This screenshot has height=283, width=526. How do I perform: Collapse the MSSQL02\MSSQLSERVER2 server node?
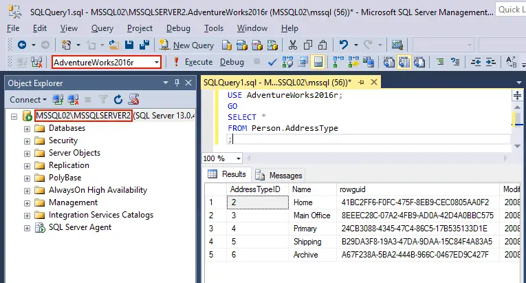pyautogui.click(x=14, y=116)
